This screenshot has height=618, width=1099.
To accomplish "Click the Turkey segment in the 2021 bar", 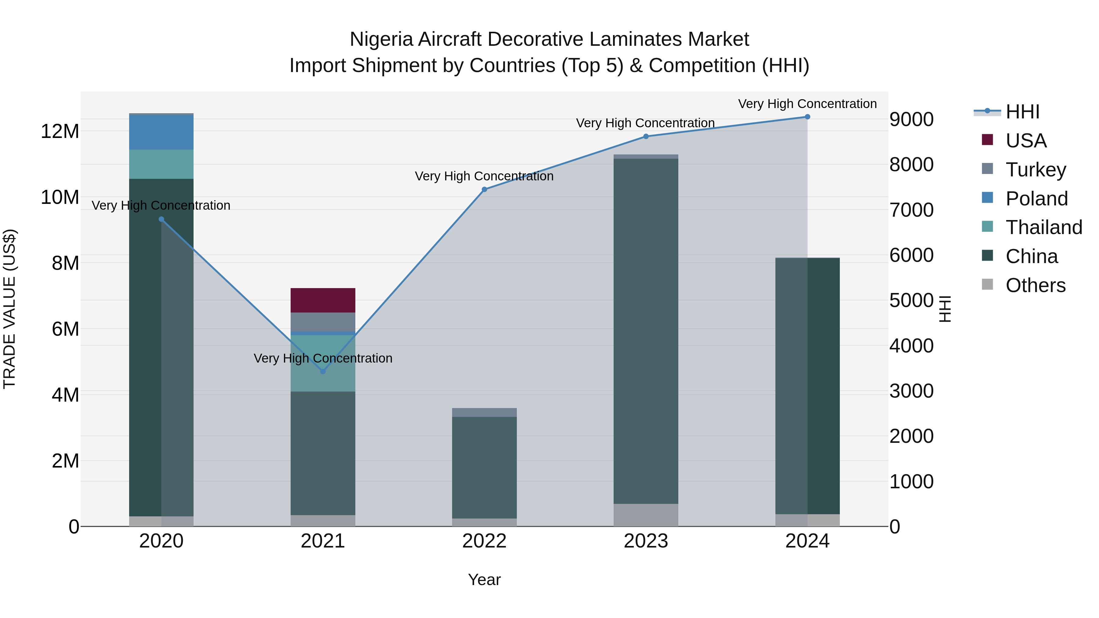I will 323,322.
